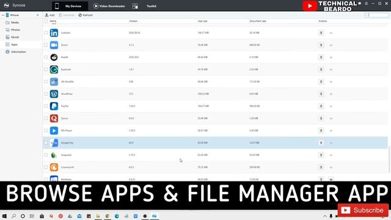391x220 pixels.
Task: Collapse the iPhone device tree
Action: [3, 15]
